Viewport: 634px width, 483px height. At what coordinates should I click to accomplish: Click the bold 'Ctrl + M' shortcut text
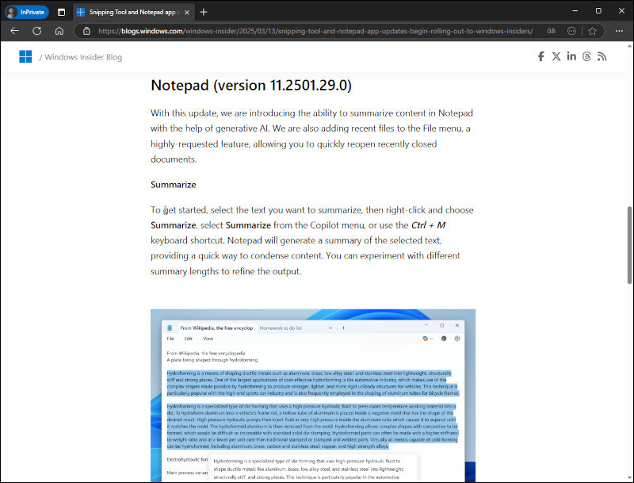coord(428,225)
